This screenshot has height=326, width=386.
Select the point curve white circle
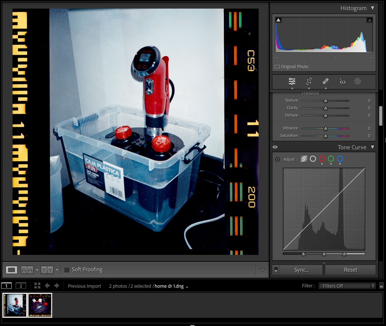click(x=313, y=159)
